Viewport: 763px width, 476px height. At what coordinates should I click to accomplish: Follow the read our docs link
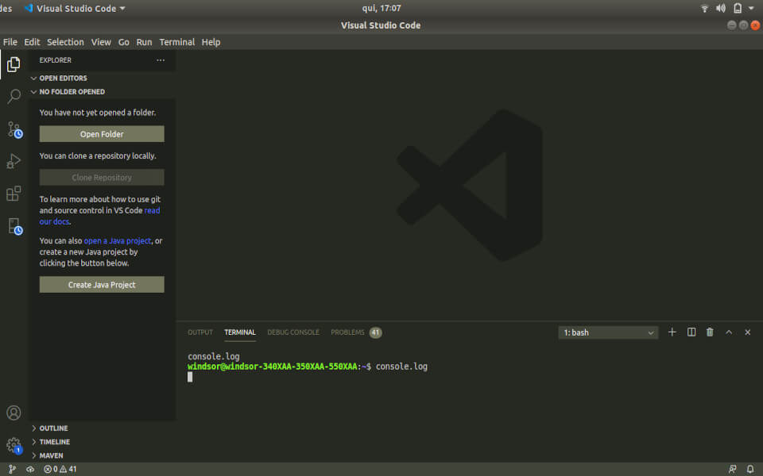pyautogui.click(x=100, y=216)
